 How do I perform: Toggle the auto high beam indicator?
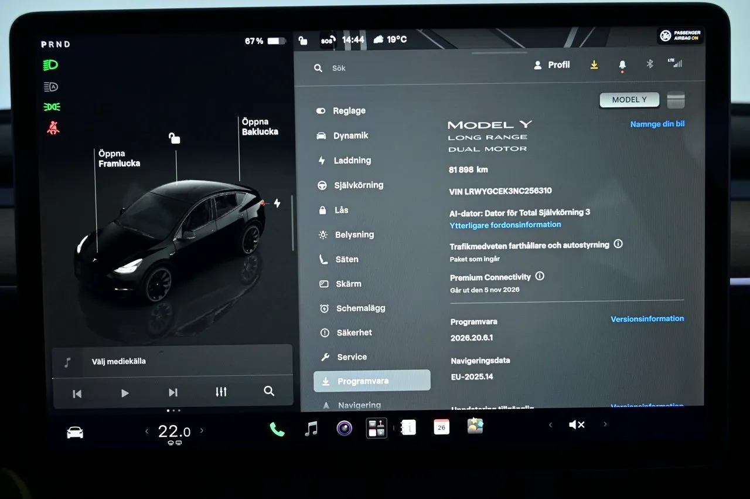[x=51, y=87]
